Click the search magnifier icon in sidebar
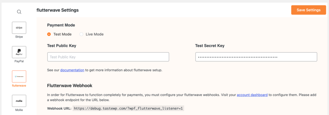329x115 pixels. pos(19,12)
